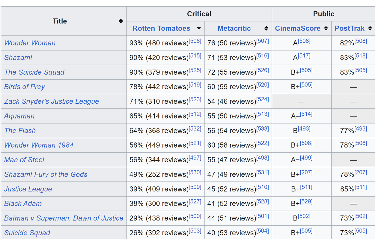This screenshot has width=375, height=239.
Task: Open Zack Snyder's Justice League link
Action: coord(52,102)
